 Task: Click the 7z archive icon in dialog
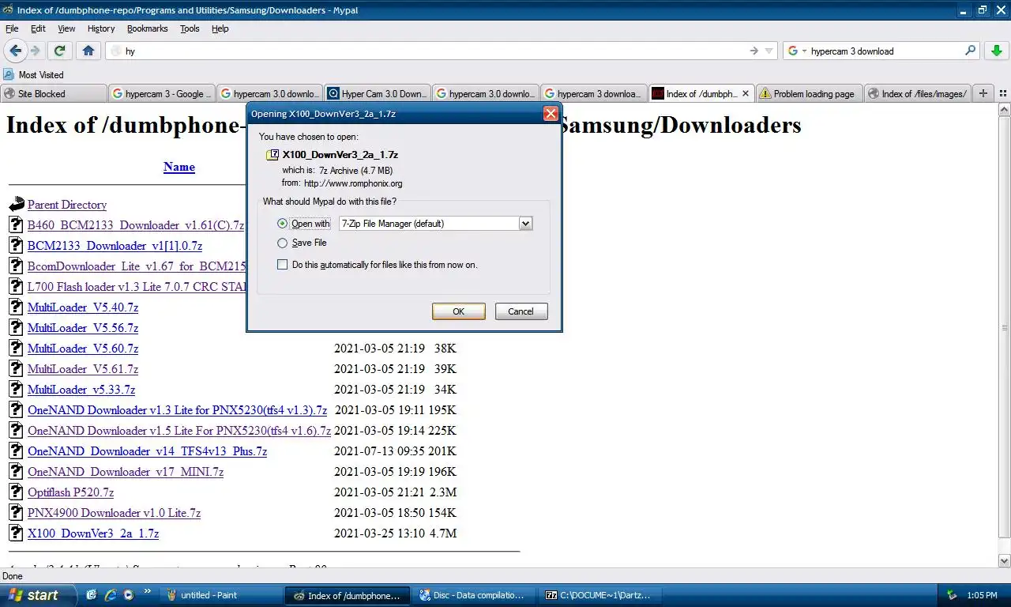tap(272, 155)
